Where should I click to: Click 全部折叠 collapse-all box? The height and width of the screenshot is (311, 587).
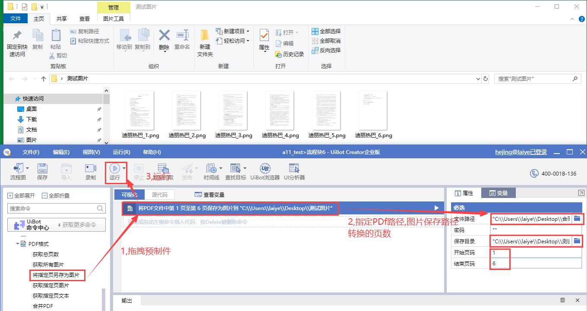click(44, 195)
